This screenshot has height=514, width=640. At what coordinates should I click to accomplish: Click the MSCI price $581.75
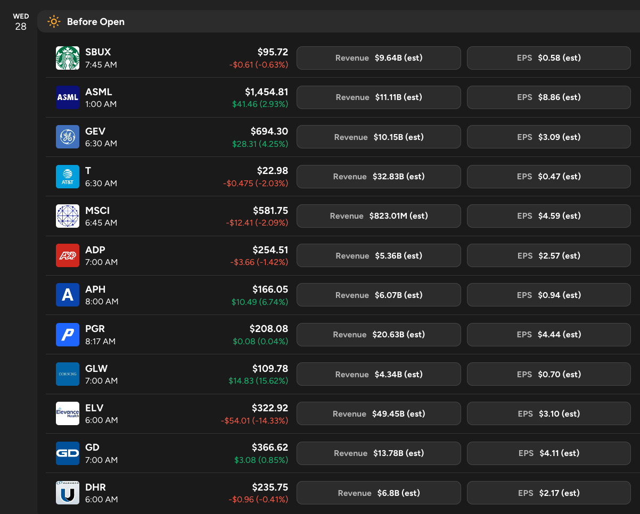(x=270, y=210)
